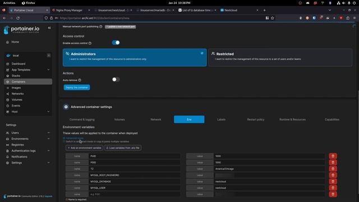Open the Volumes page
Screen dimensions: 359x202
click(x=17, y=100)
